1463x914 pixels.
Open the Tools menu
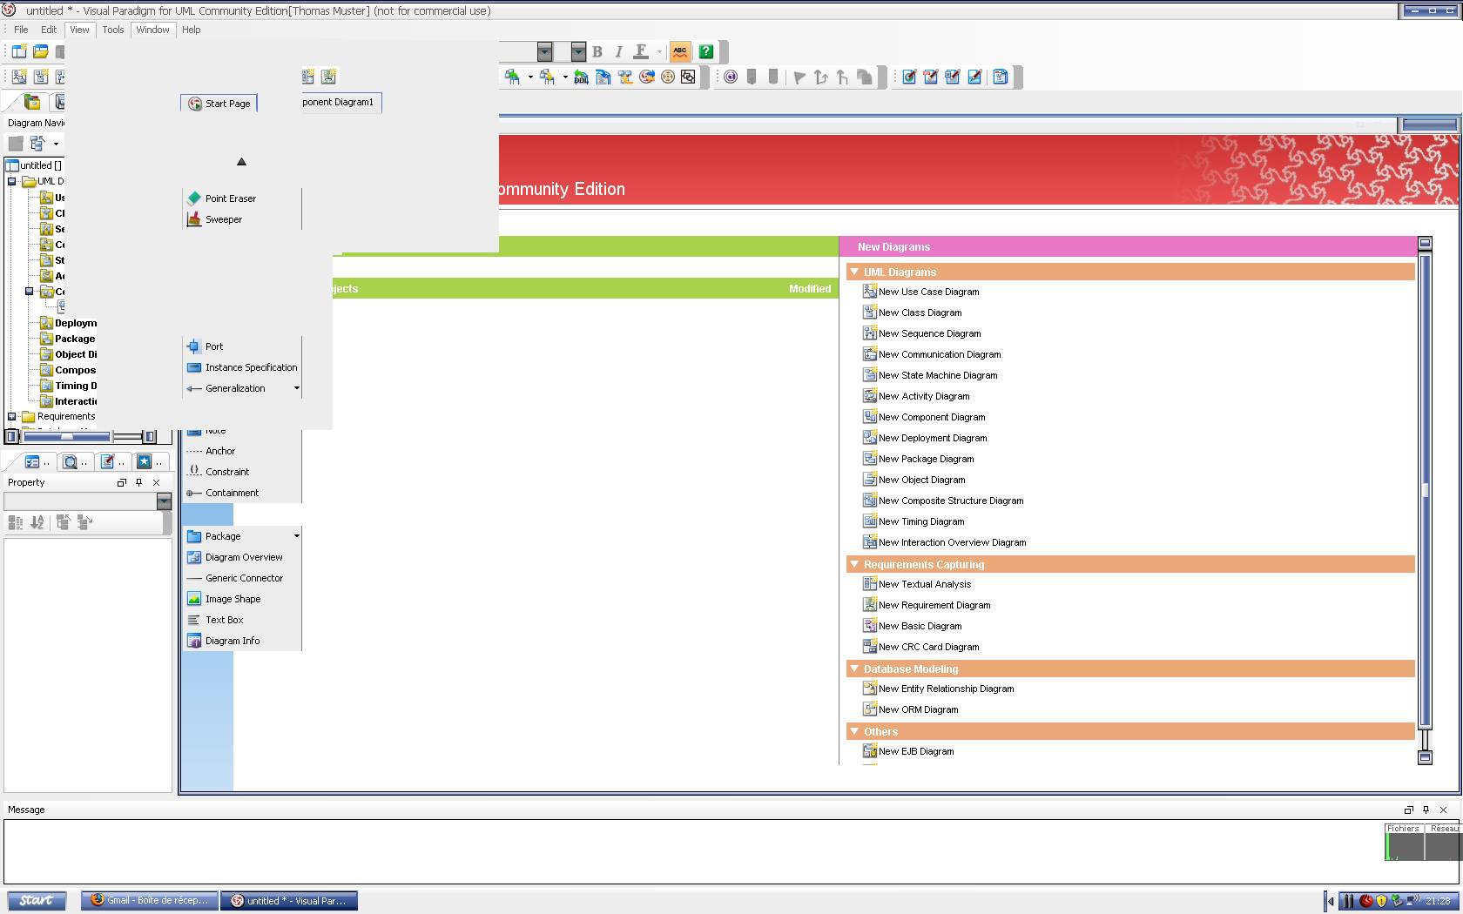click(113, 30)
